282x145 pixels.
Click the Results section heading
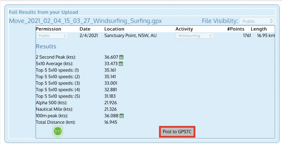point(46,47)
